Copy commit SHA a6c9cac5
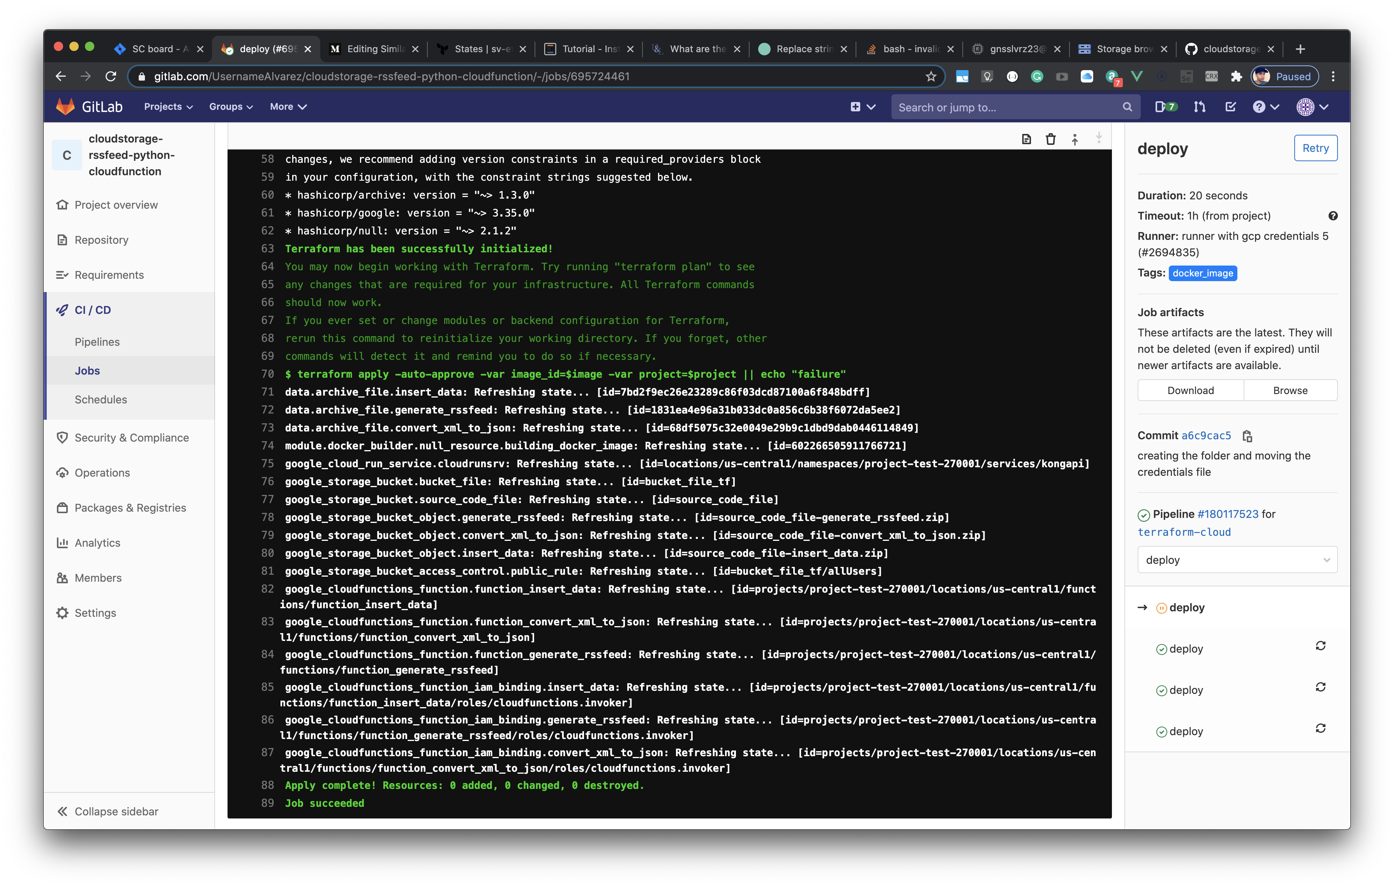 tap(1247, 436)
